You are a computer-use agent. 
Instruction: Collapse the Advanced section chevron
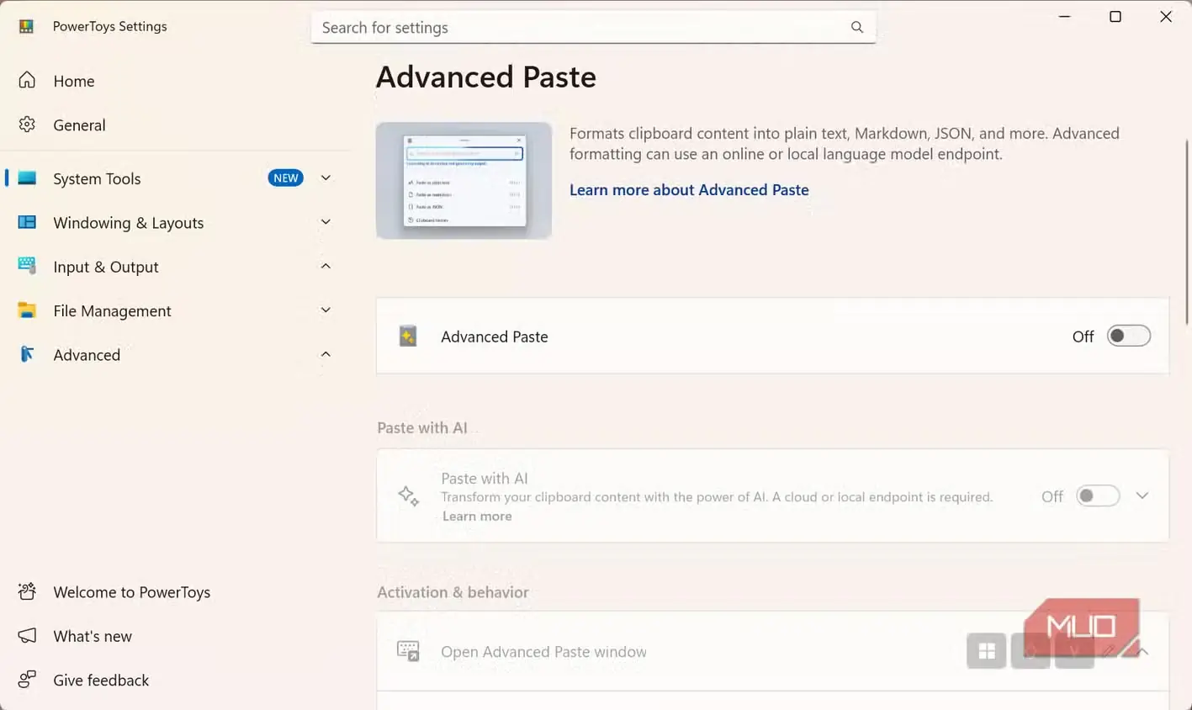tap(326, 354)
